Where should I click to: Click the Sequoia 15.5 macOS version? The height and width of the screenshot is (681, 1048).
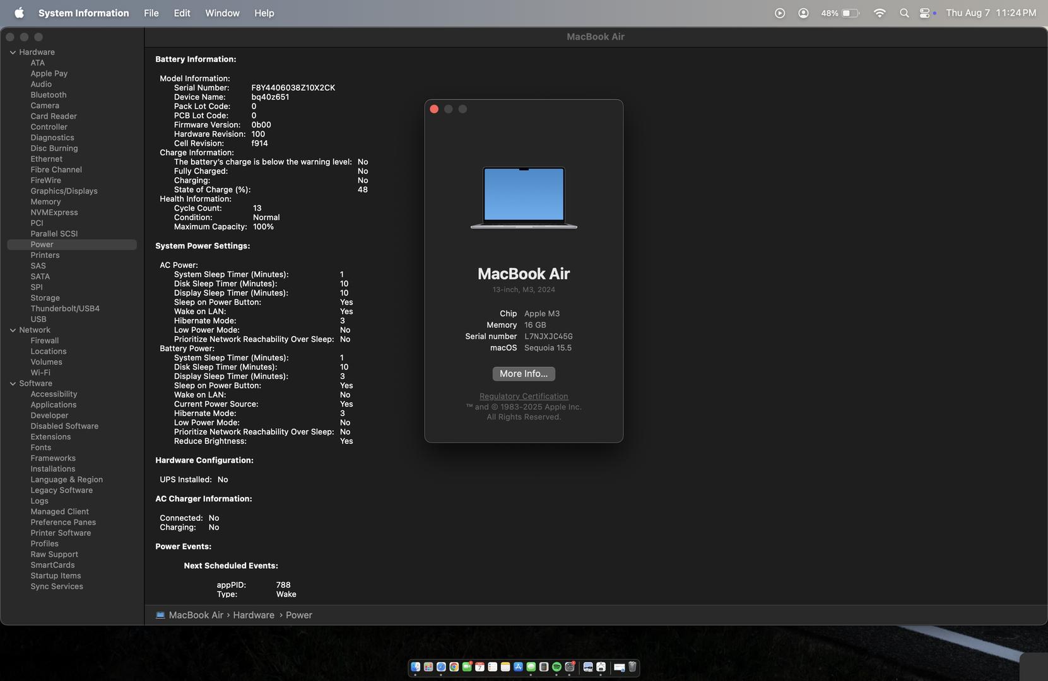[548, 348]
